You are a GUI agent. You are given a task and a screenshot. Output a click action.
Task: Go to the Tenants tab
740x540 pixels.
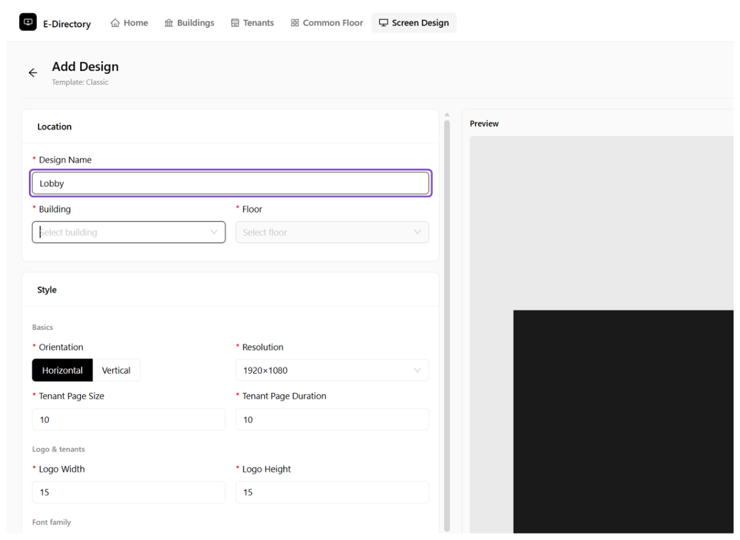coord(252,22)
